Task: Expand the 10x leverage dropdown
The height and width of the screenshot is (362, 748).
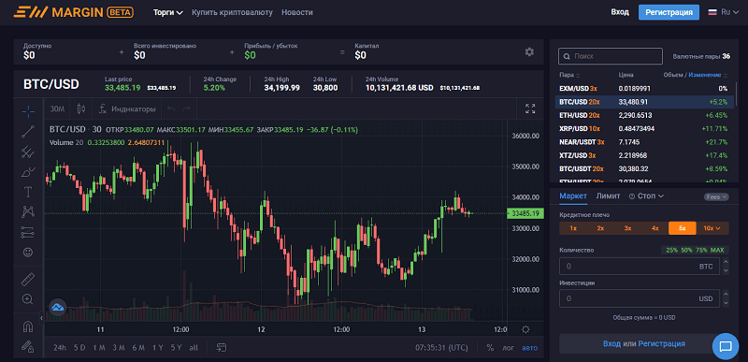Action: [712, 228]
